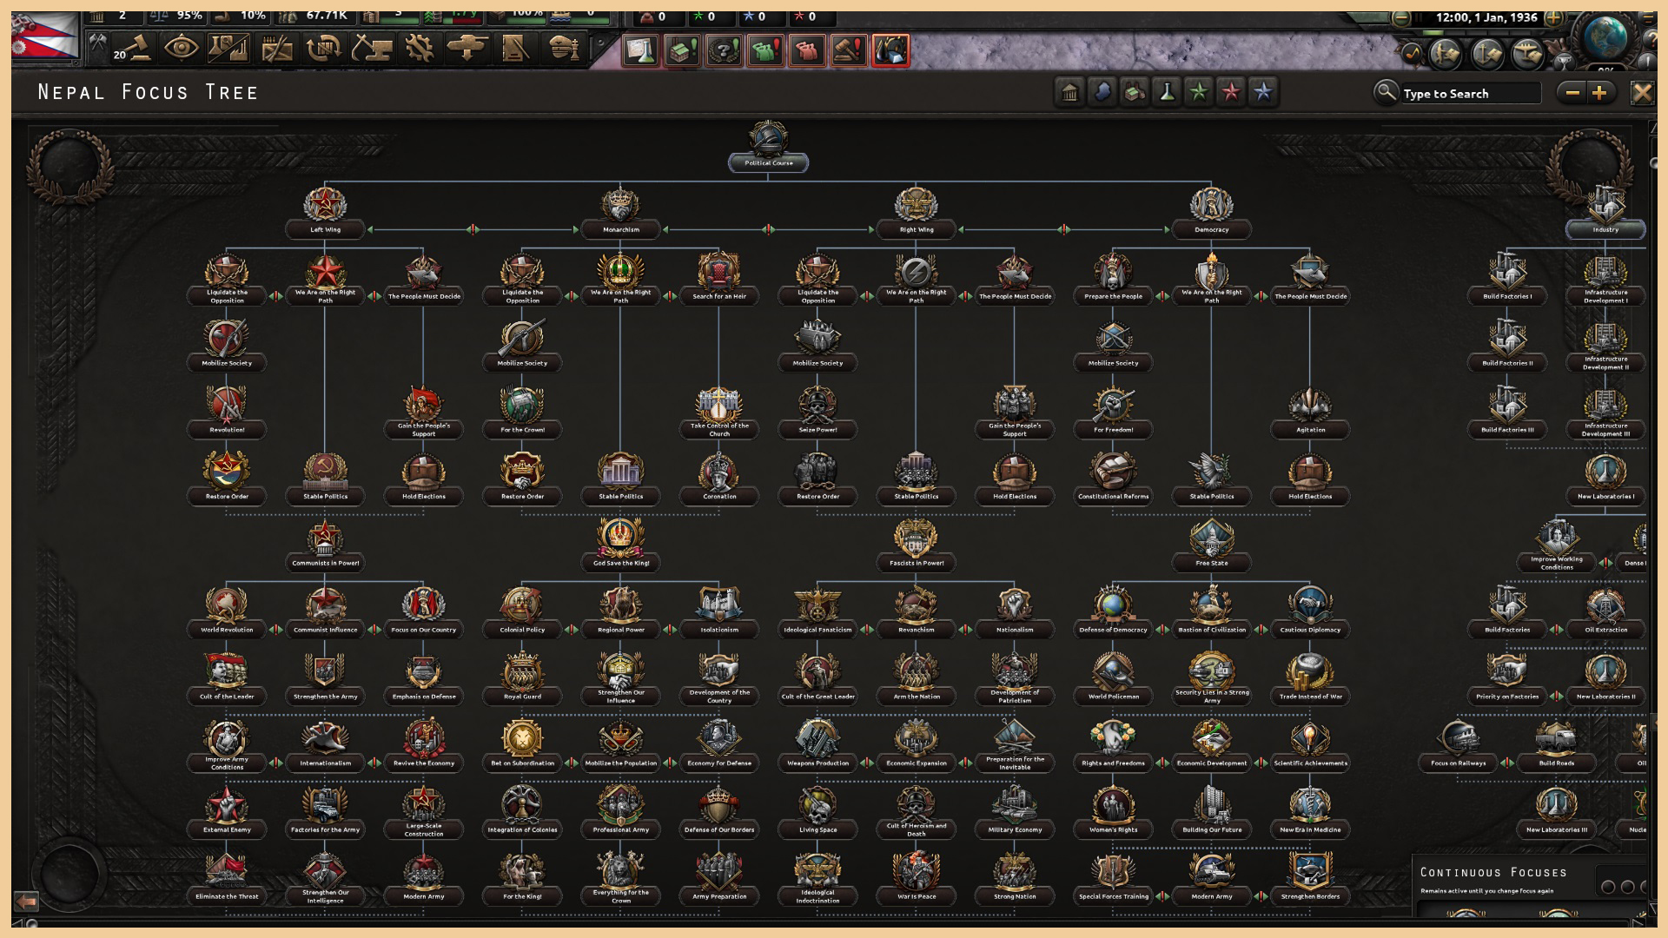Click the factory alert with exclamation mark

coord(682,50)
